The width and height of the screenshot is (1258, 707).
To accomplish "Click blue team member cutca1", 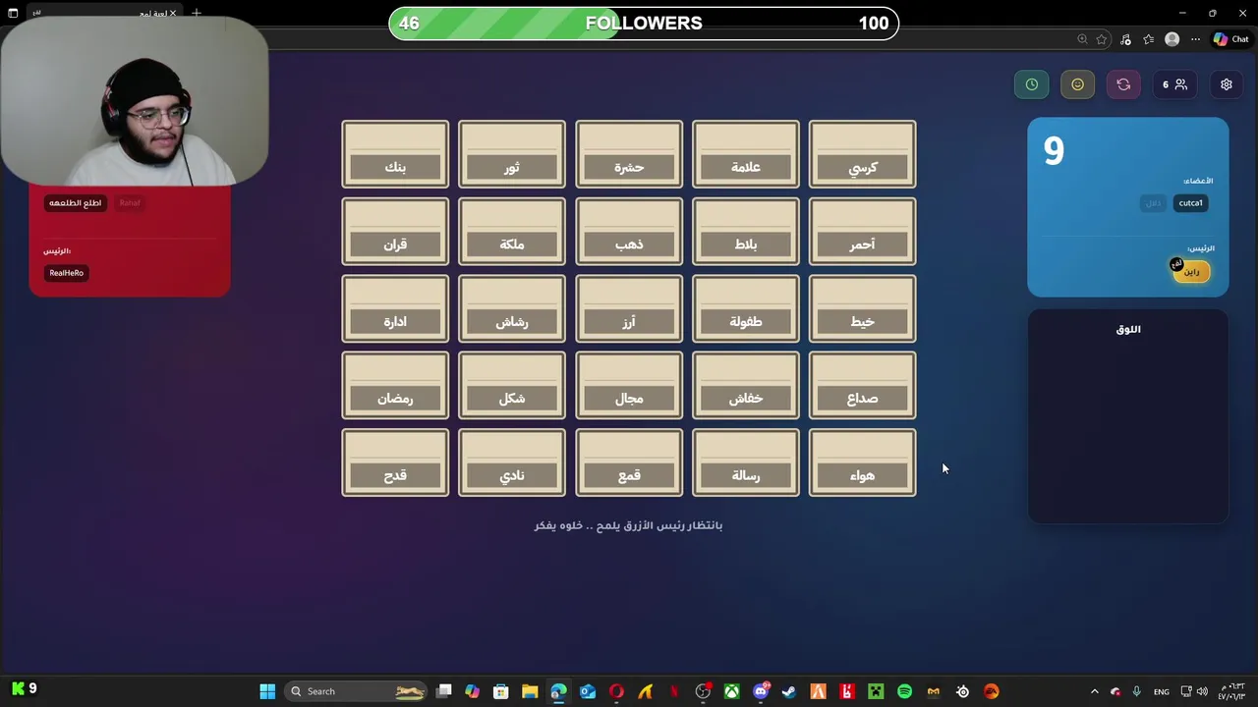I will (x=1190, y=203).
